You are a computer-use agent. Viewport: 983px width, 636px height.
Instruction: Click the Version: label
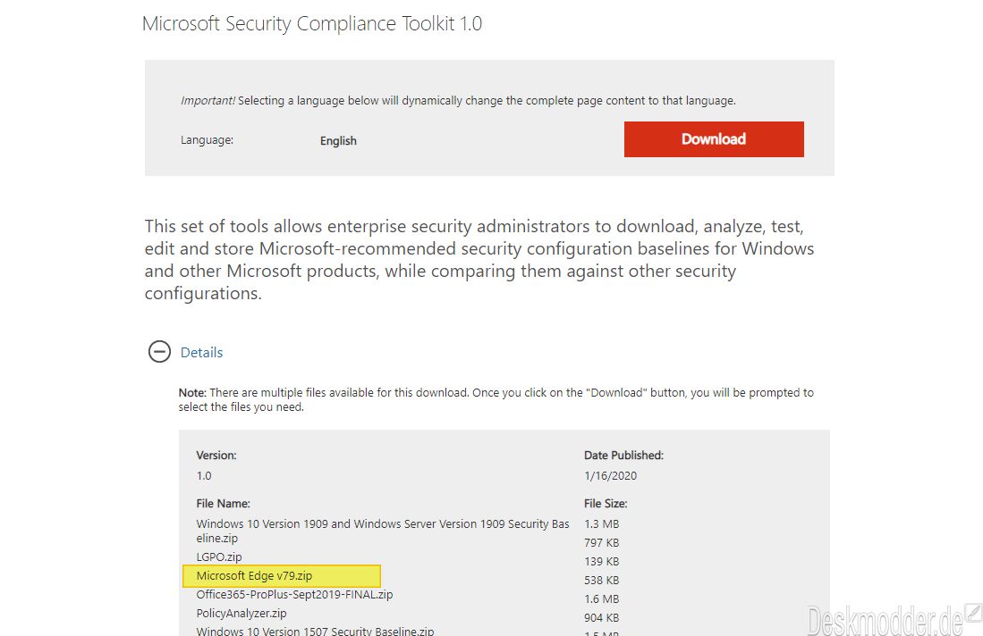(216, 455)
